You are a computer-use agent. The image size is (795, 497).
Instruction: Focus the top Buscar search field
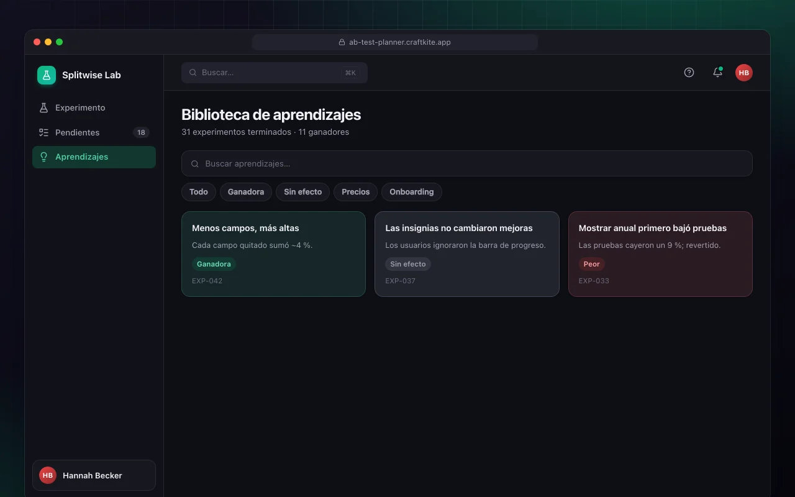[275, 73]
